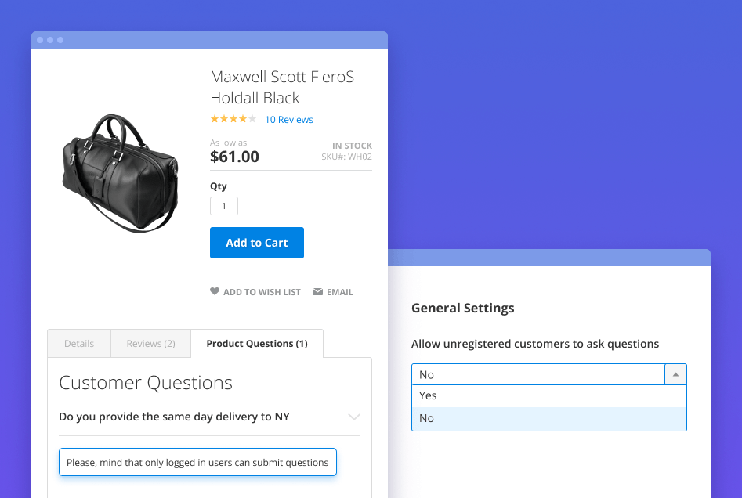Click the heart icon to add to wishlist
Image resolution: width=742 pixels, height=498 pixels.
point(215,291)
